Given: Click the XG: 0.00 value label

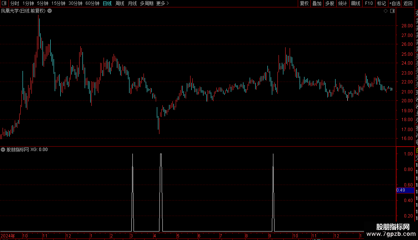Looking at the screenshot, I should [x=39, y=150].
